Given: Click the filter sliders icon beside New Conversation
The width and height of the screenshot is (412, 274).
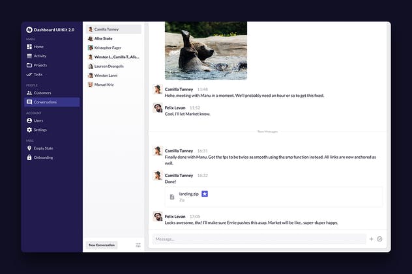Looking at the screenshot, I should [x=138, y=245].
